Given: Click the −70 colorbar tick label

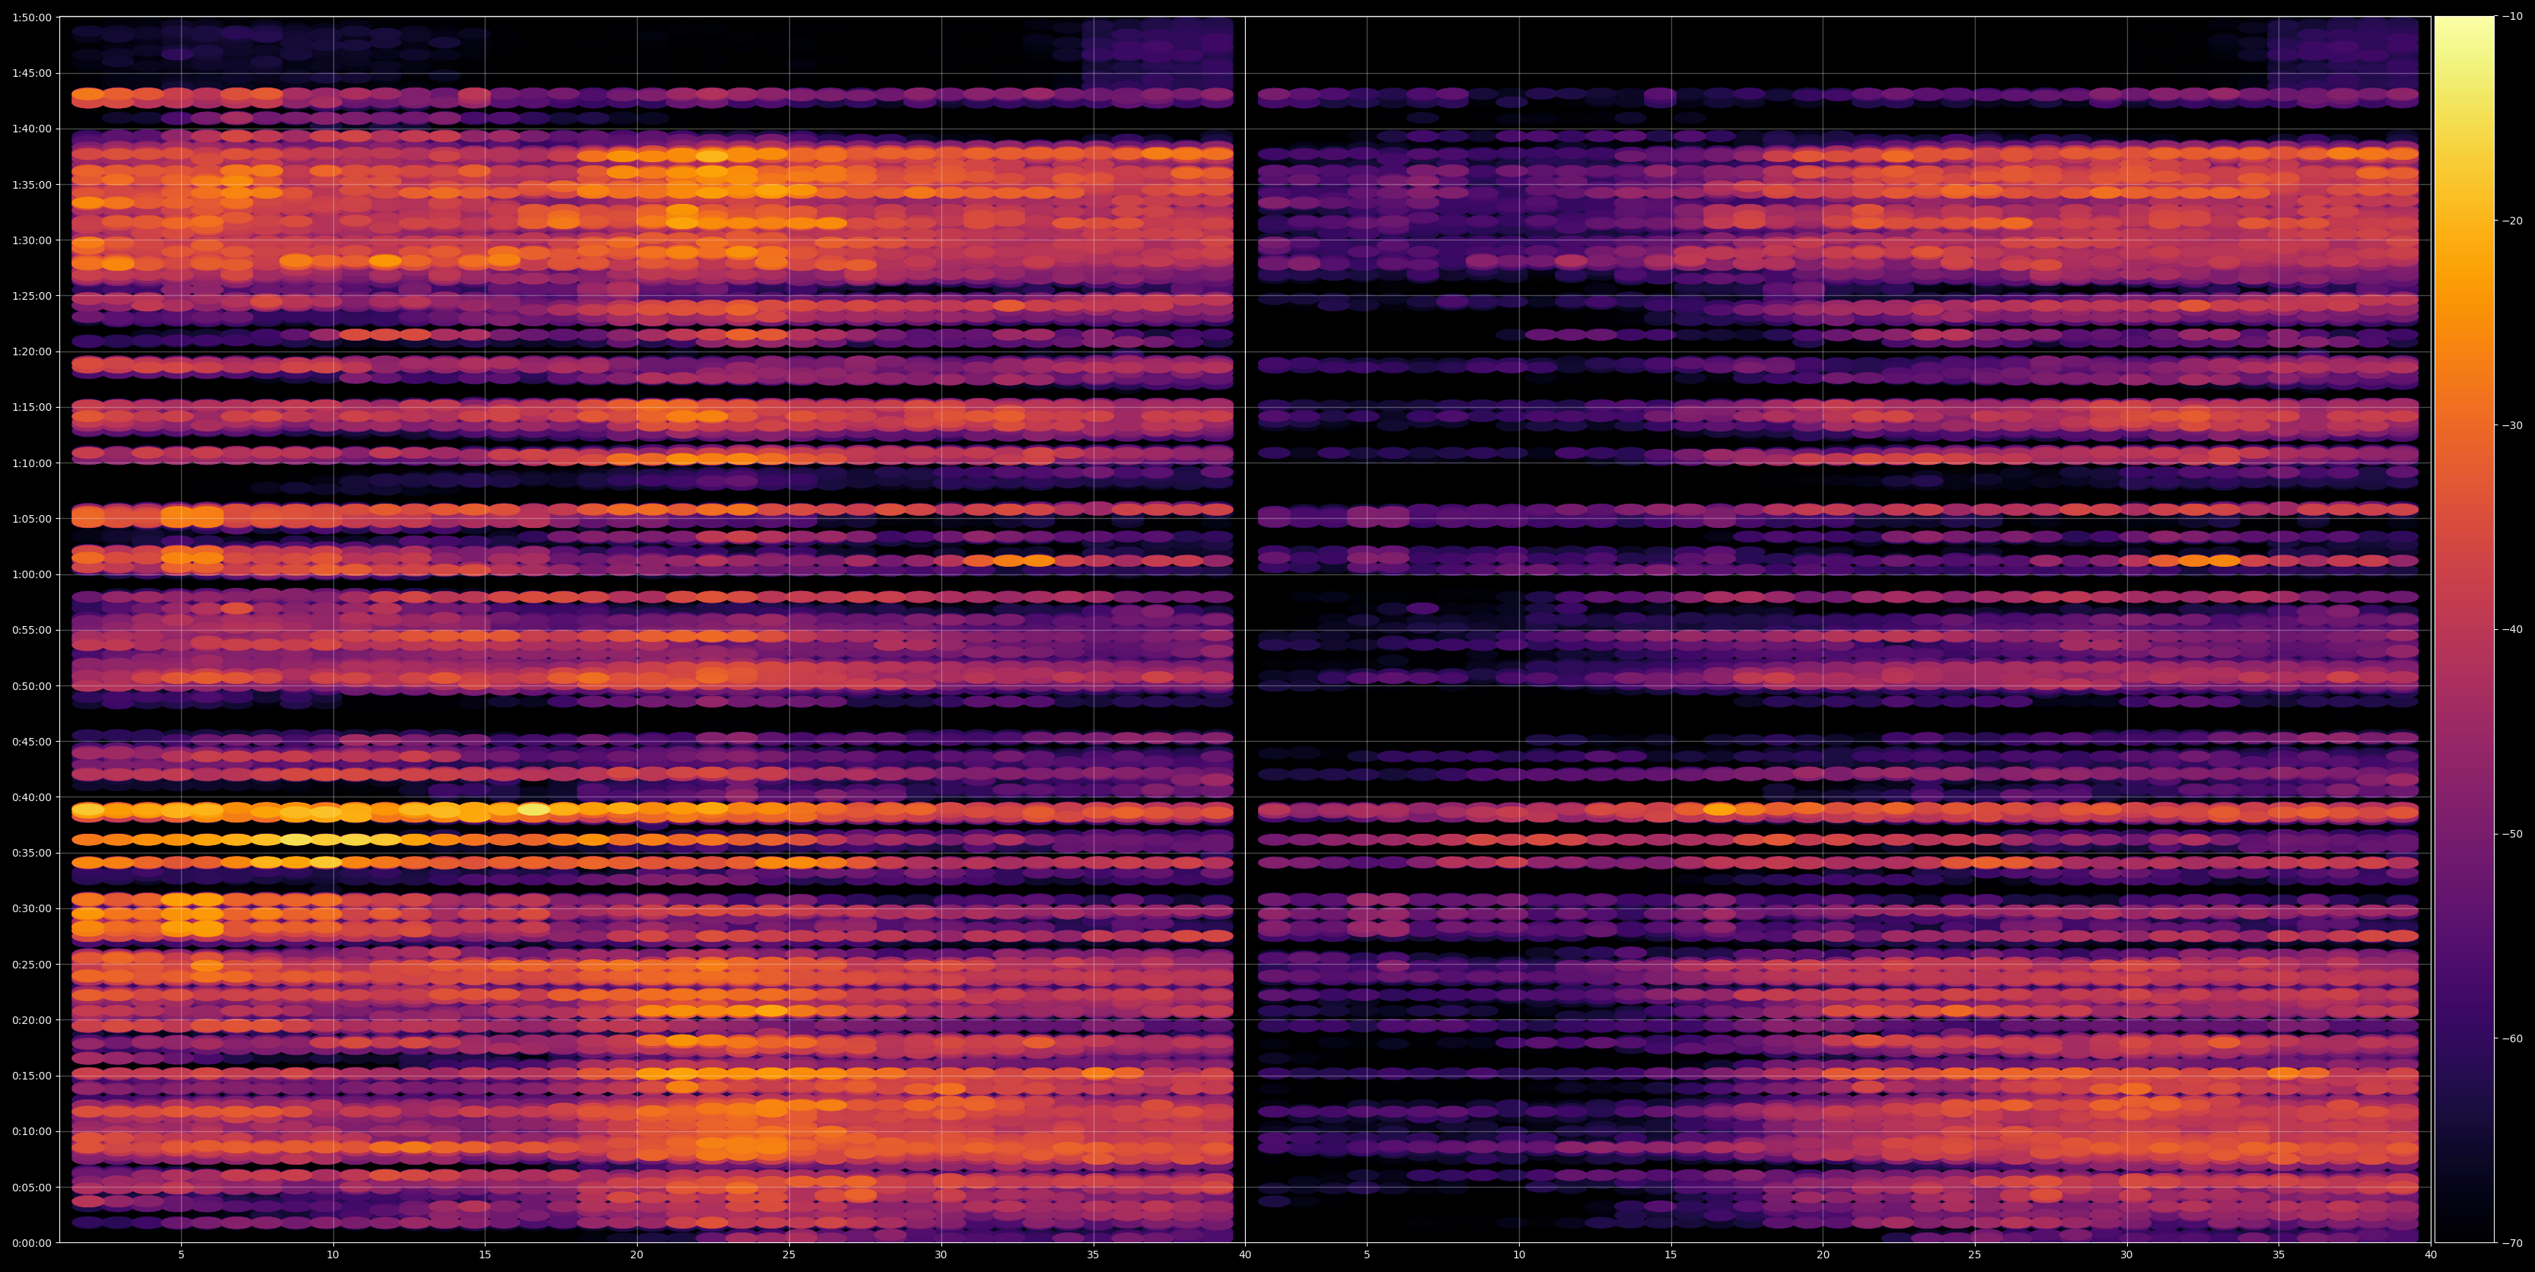Looking at the screenshot, I should click(x=2511, y=1243).
